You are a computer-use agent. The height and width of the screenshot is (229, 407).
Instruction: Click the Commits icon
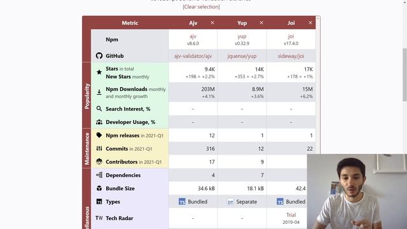tap(99, 148)
